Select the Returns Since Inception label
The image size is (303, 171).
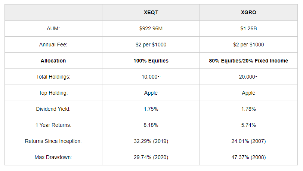point(53,141)
